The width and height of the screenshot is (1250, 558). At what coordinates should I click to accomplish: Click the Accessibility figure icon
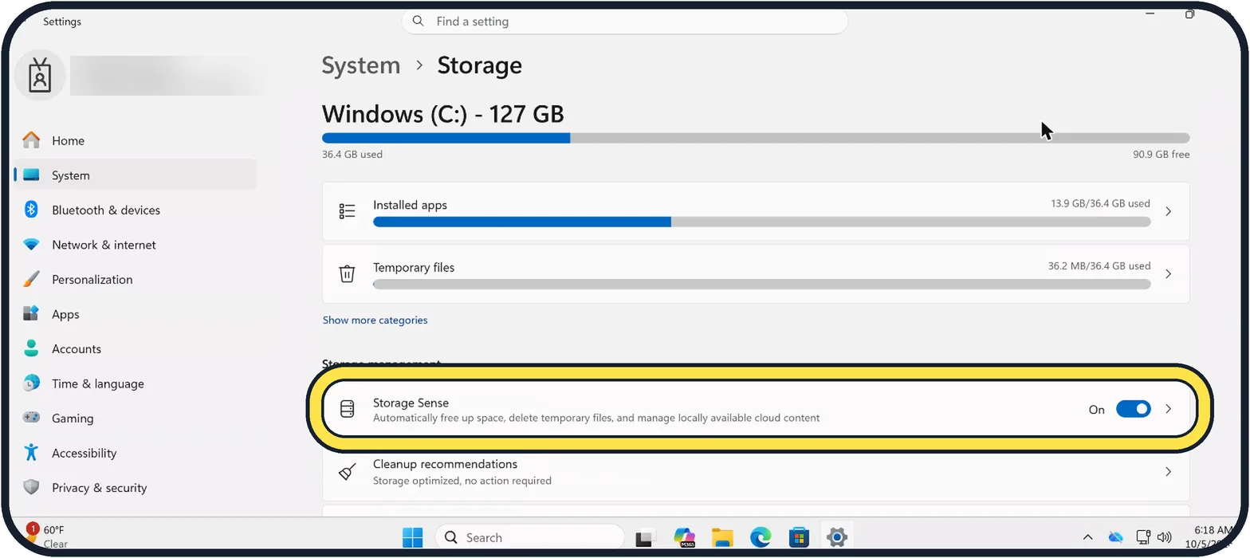click(31, 453)
